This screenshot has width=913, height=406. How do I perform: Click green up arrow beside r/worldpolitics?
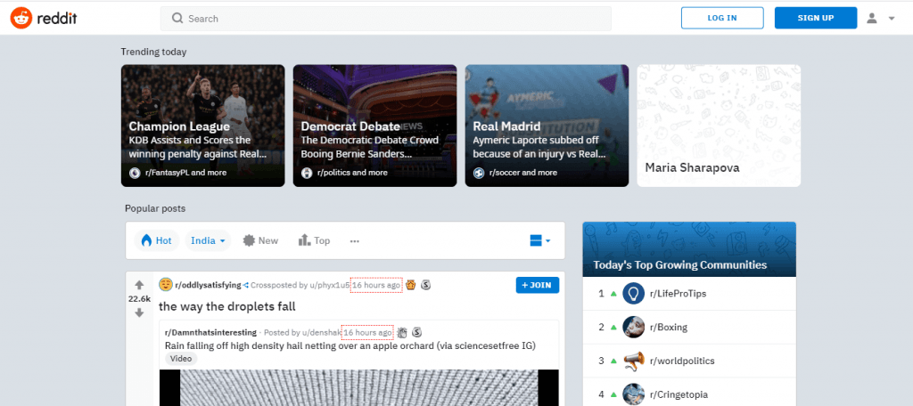click(x=613, y=361)
